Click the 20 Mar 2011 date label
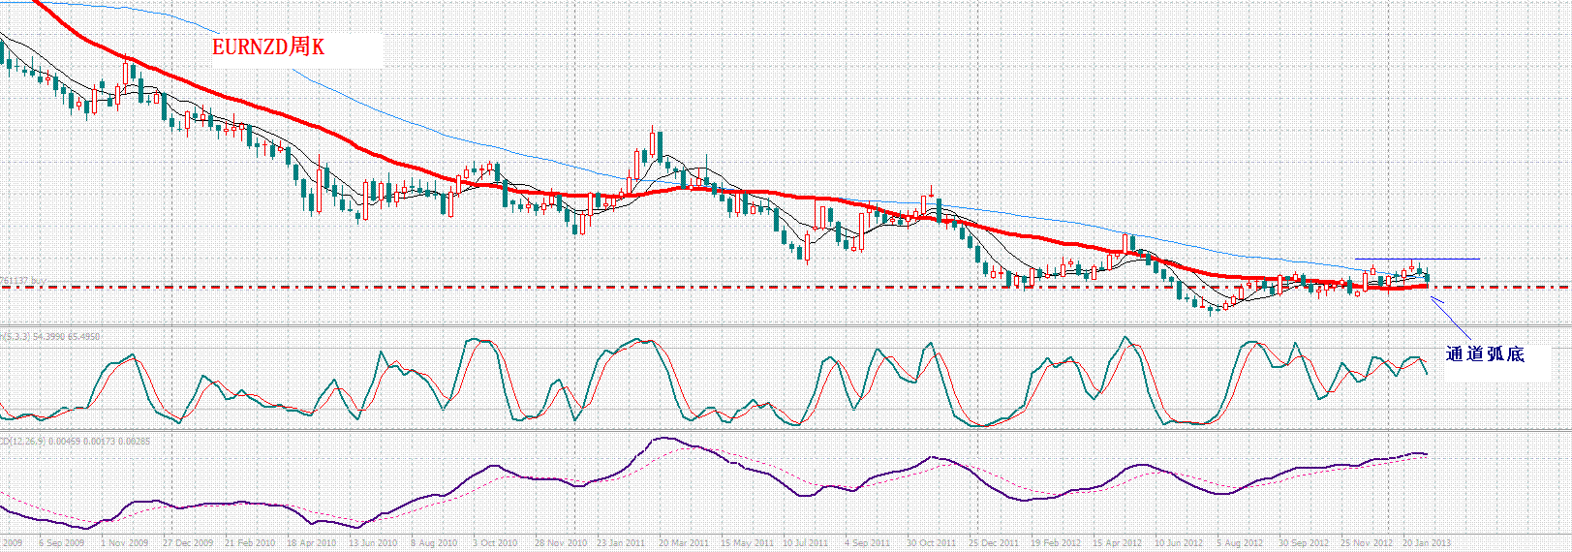Image resolution: width=1572 pixels, height=552 pixels. point(684,543)
